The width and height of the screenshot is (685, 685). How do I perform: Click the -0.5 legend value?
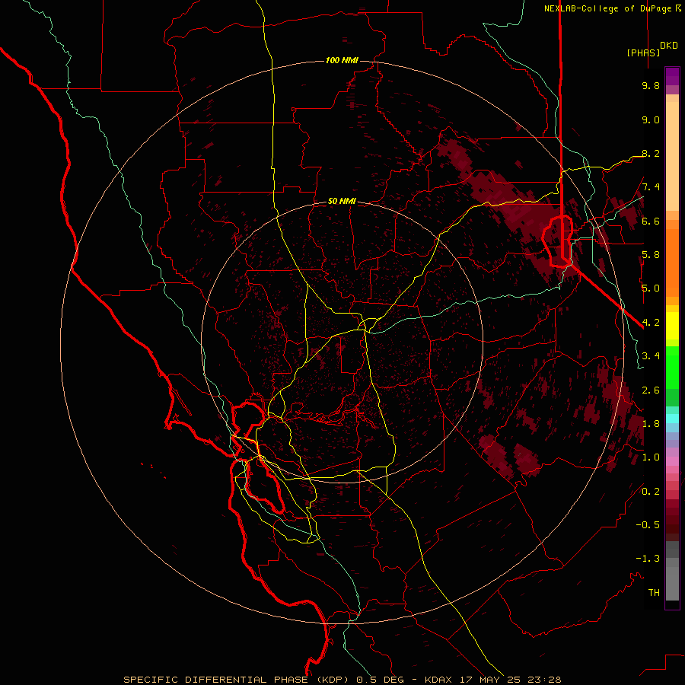(x=648, y=525)
